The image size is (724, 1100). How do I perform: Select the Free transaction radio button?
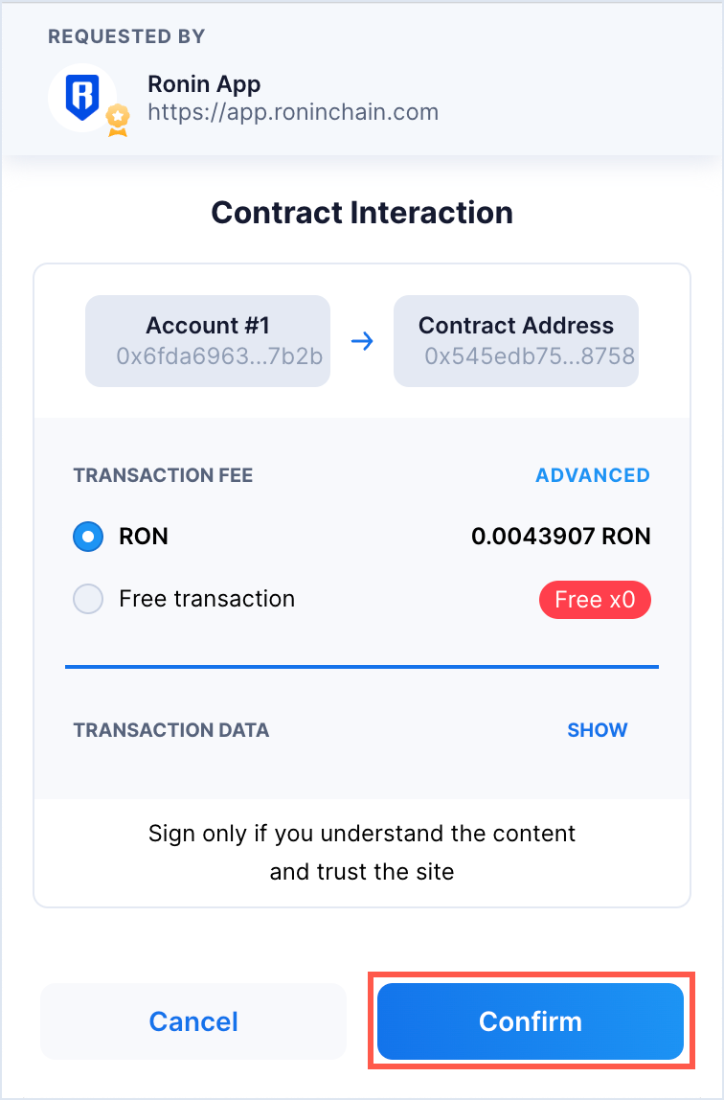pos(88,600)
